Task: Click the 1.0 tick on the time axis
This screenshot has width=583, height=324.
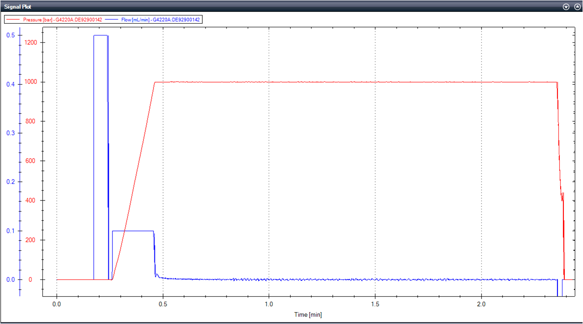Action: pyautogui.click(x=269, y=303)
